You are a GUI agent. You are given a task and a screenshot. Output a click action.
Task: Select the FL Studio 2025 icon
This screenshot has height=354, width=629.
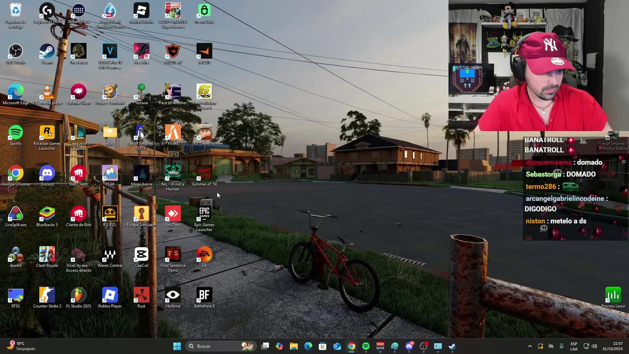tap(79, 298)
